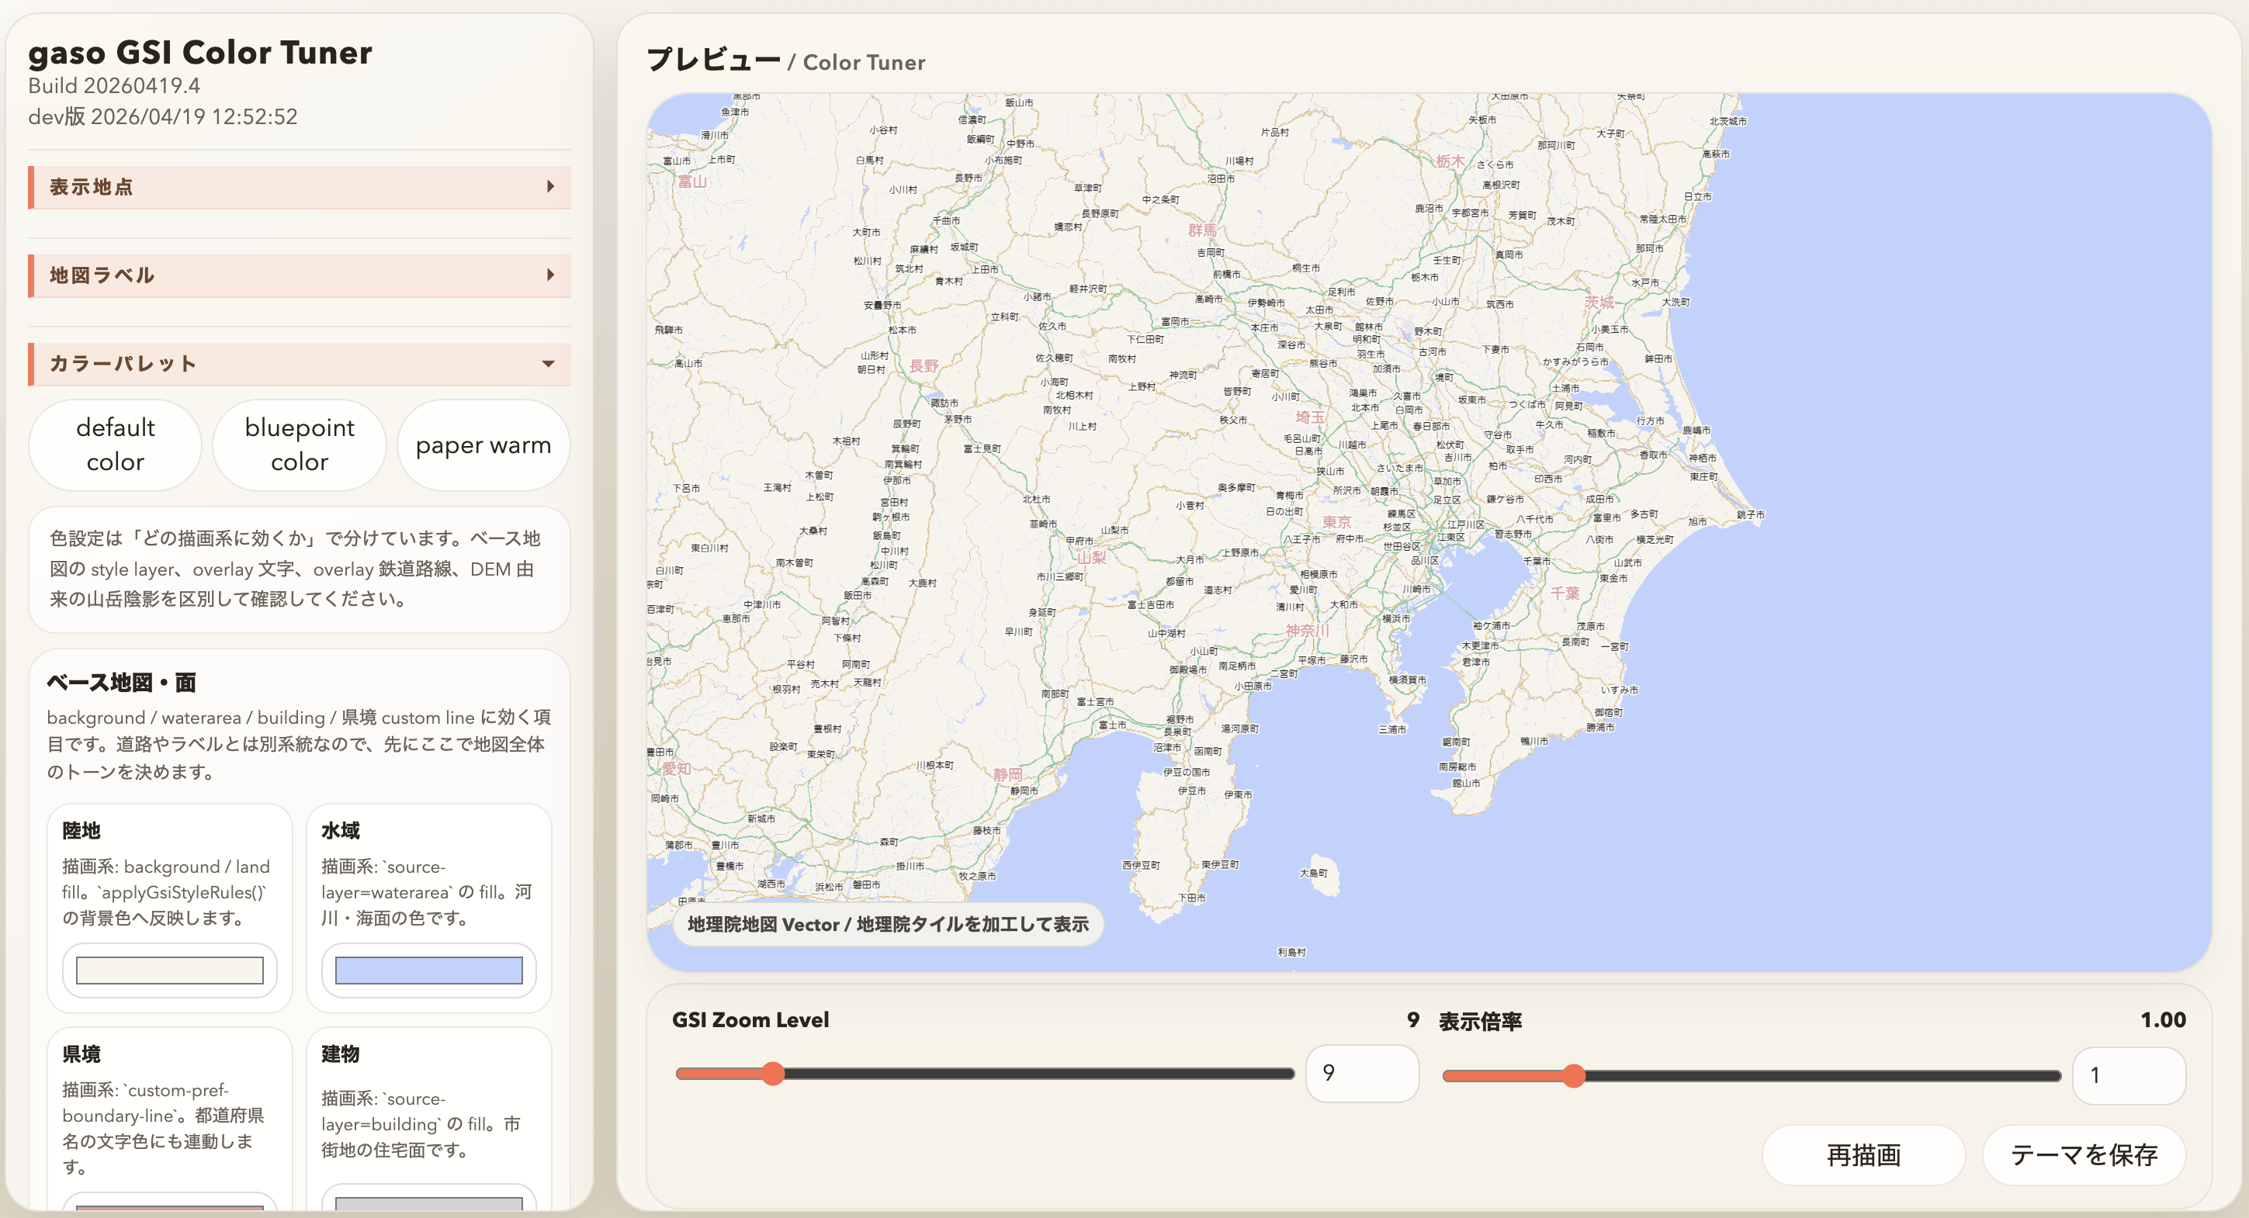
Task: Click the 東京 label on the map
Action: coord(1336,522)
